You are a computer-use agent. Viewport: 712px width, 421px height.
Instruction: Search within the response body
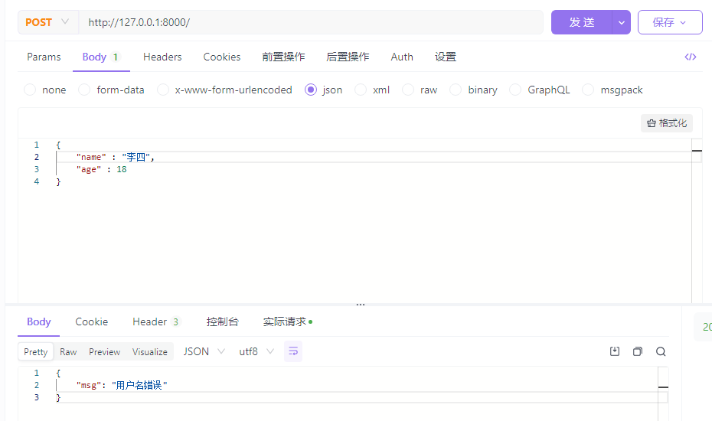[x=661, y=351]
